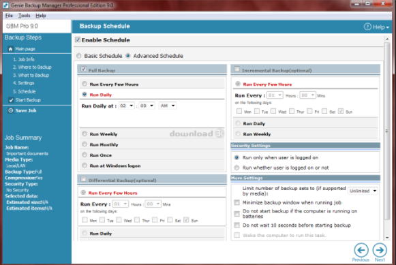
Task: Click the vertical scrollbar down arrow
Action: click(387, 238)
